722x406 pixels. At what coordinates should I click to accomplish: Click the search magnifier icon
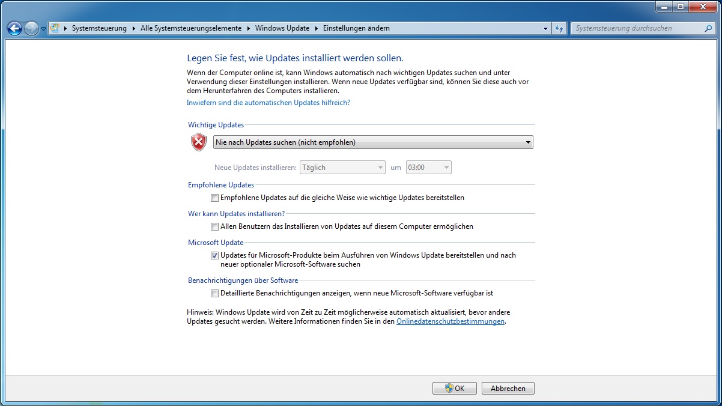pos(709,28)
